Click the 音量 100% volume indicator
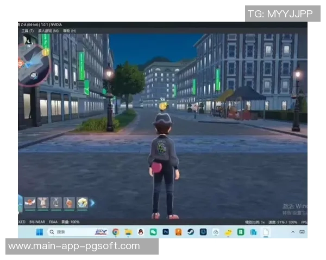This screenshot has width=326, height=260. (71, 222)
